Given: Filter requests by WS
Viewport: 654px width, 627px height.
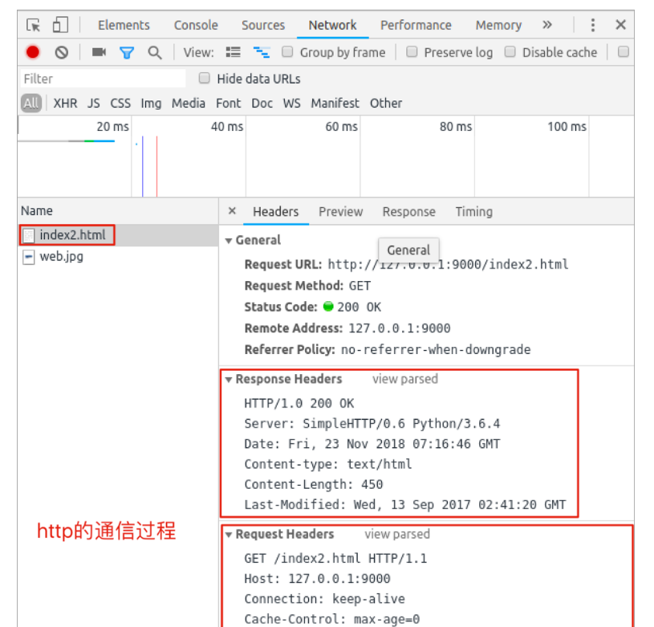Looking at the screenshot, I should [291, 103].
